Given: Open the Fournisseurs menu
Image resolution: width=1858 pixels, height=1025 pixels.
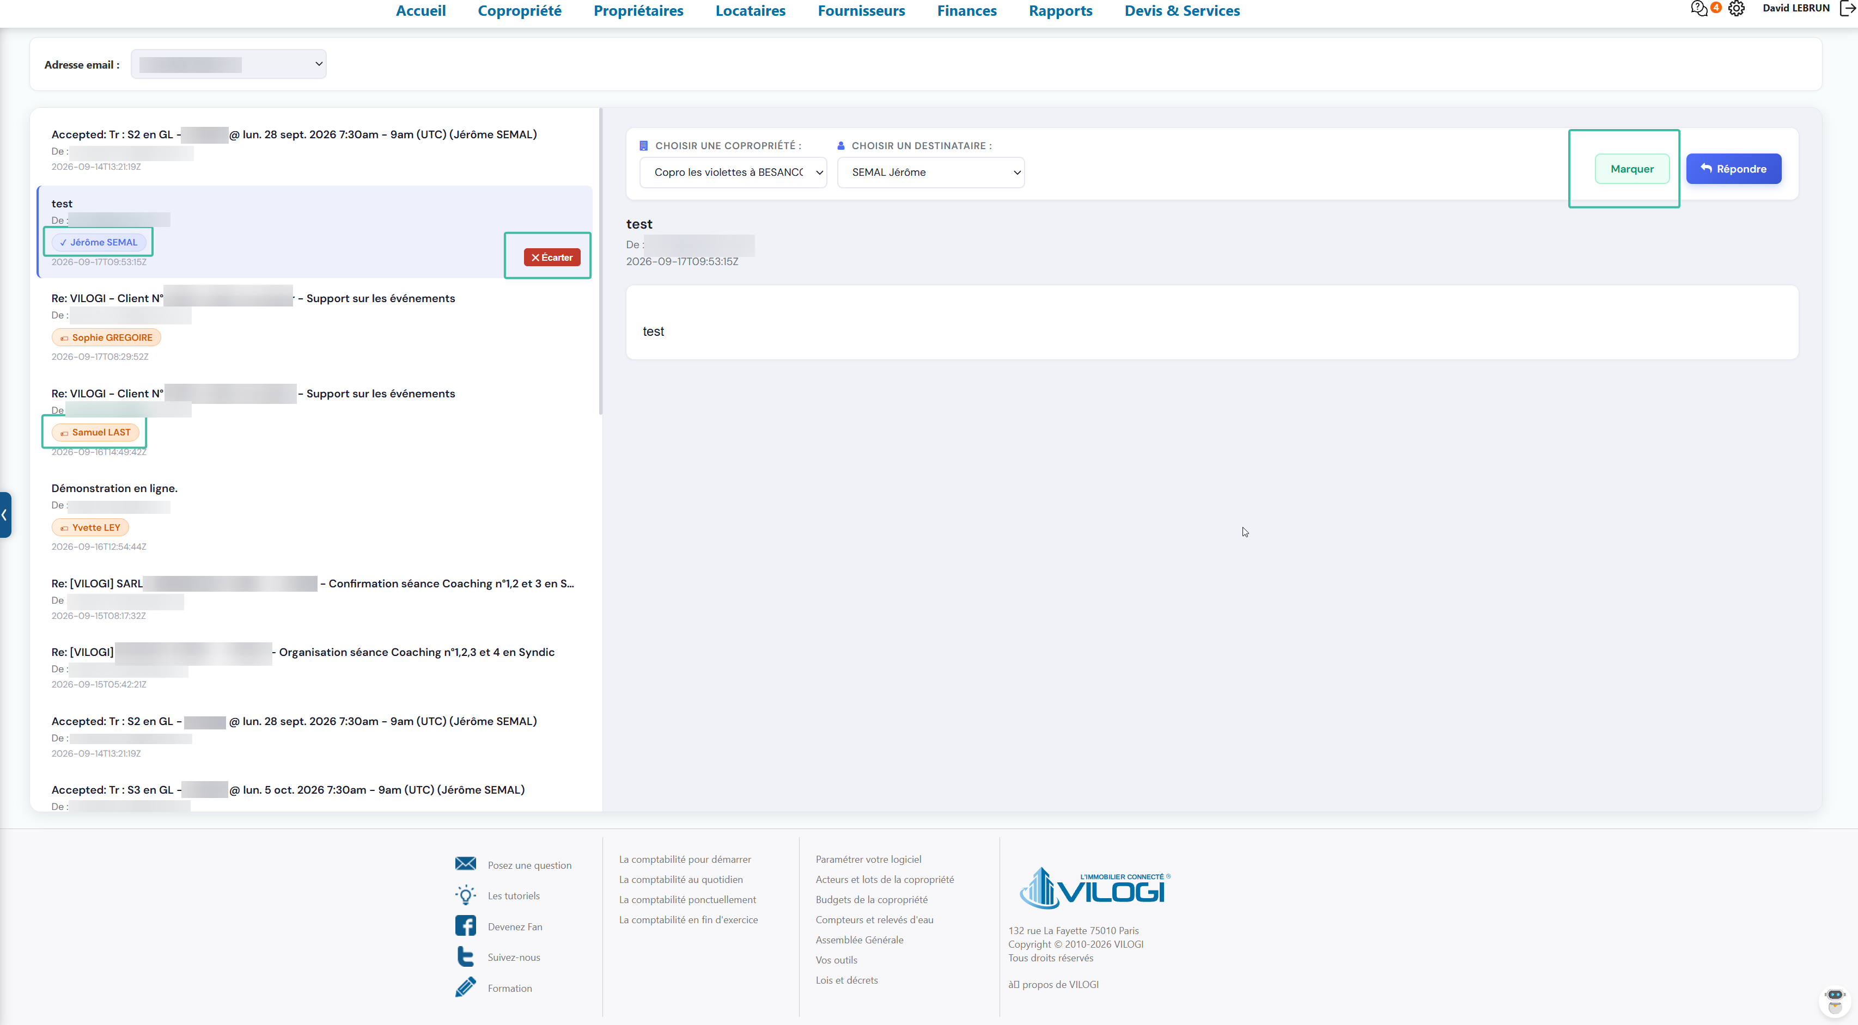Looking at the screenshot, I should coord(861,11).
